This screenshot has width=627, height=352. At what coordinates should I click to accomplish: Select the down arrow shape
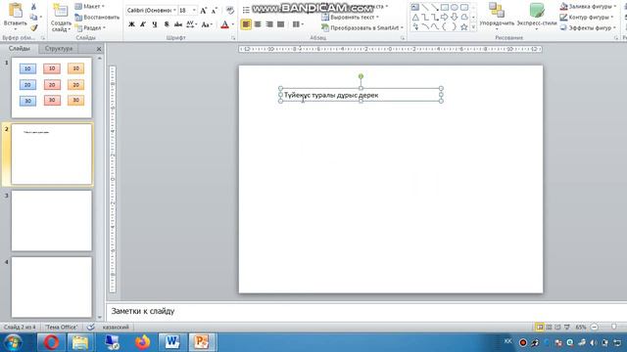(x=455, y=18)
